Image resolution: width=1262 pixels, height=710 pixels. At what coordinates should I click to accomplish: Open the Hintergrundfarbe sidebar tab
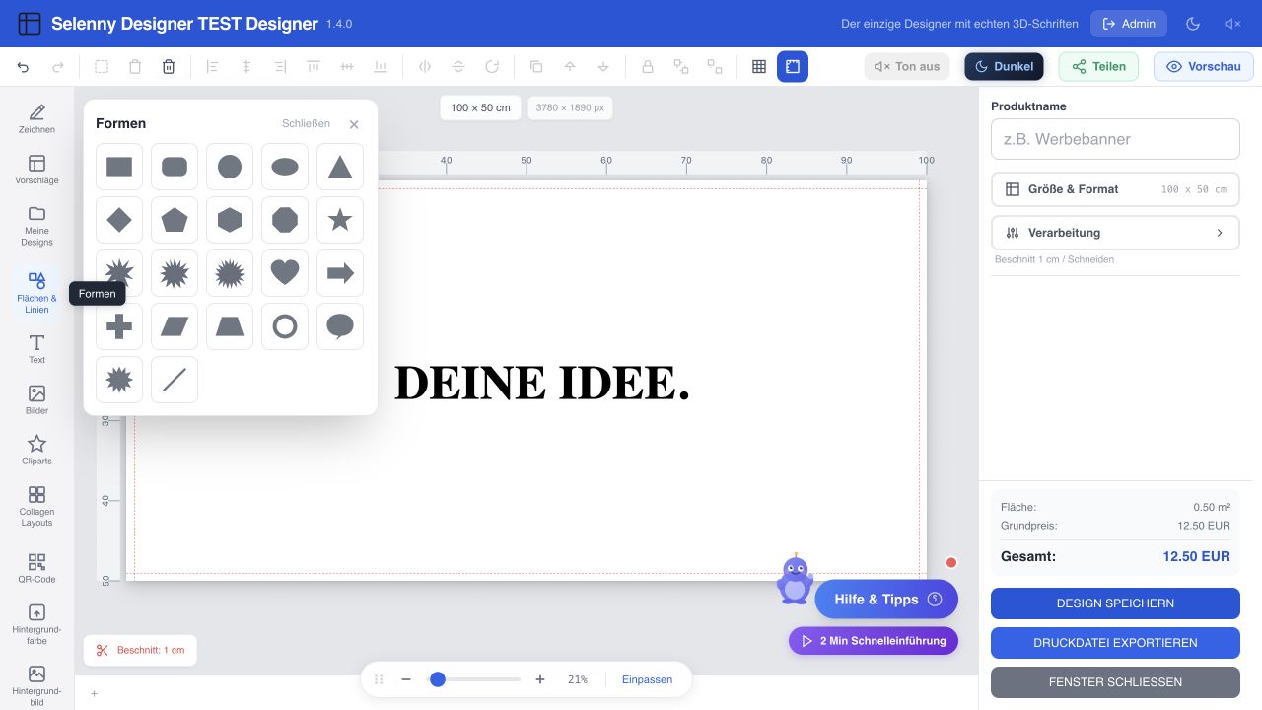[x=36, y=624]
